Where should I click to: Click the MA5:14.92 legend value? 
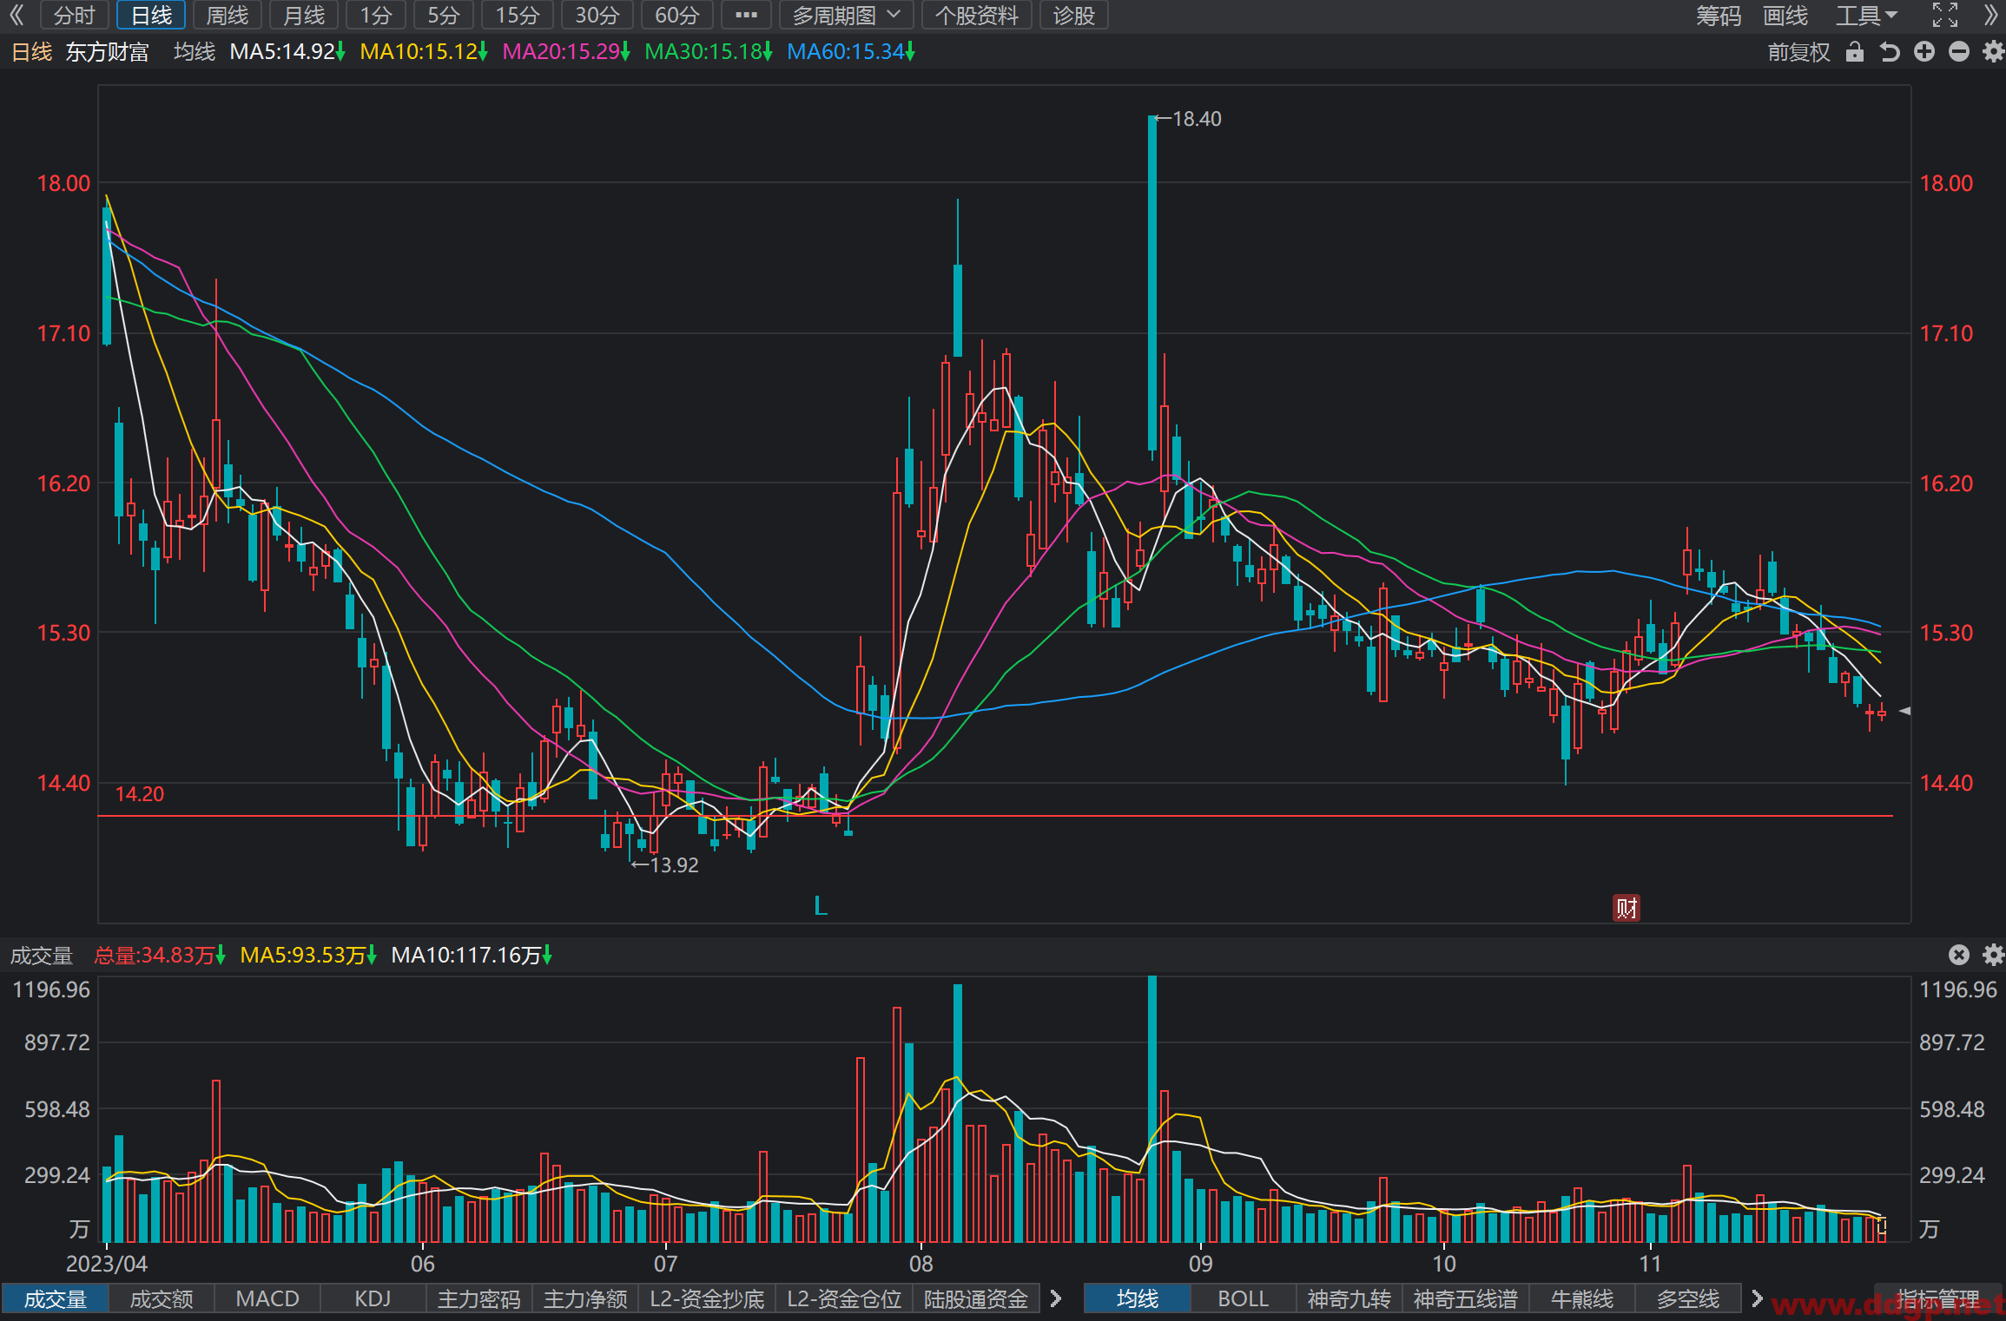pos(287,52)
